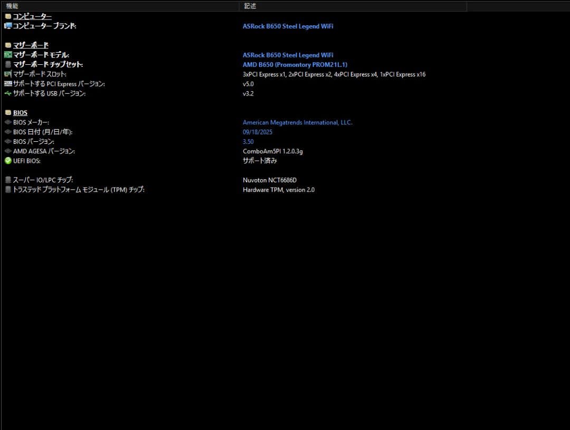Click the スーパー IO/LPC chip icon
This screenshot has width=570, height=430.
[x=7, y=180]
